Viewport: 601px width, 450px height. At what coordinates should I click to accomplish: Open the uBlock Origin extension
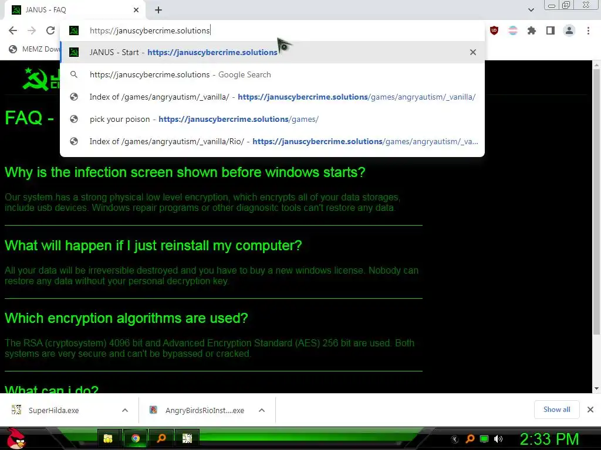click(x=494, y=30)
